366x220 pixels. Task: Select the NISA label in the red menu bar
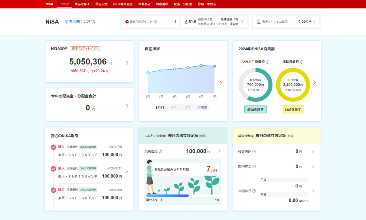click(x=49, y=4)
